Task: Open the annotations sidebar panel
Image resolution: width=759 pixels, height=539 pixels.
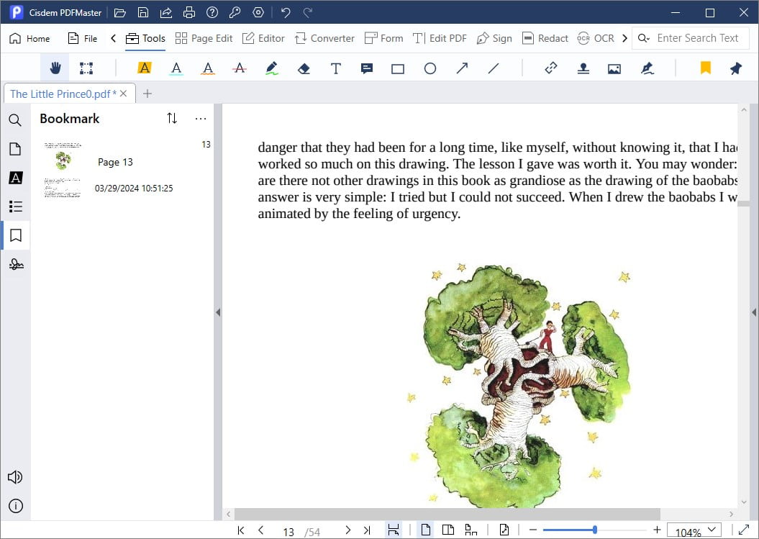Action: (16, 178)
